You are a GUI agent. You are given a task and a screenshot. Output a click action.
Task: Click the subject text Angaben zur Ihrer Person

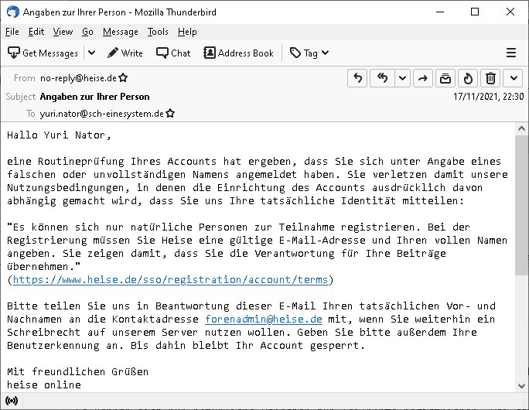95,97
